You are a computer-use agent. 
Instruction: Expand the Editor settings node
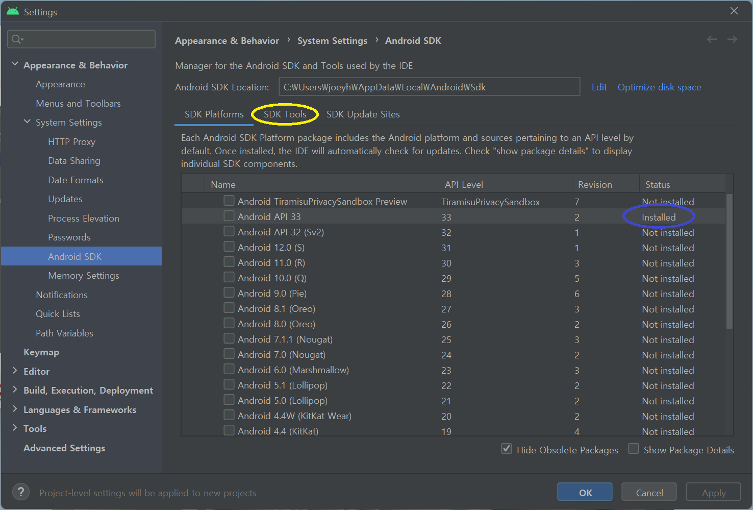(15, 371)
